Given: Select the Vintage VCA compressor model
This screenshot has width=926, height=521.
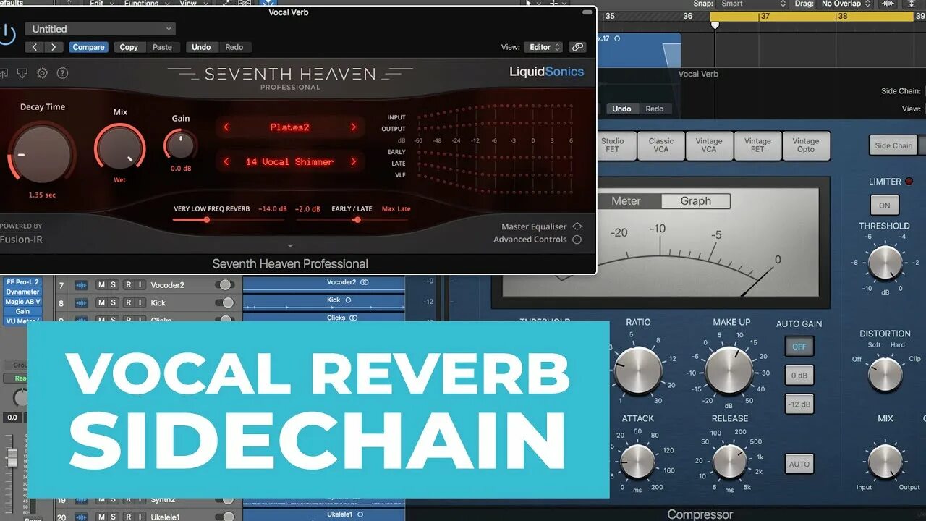Looking at the screenshot, I should tap(709, 145).
